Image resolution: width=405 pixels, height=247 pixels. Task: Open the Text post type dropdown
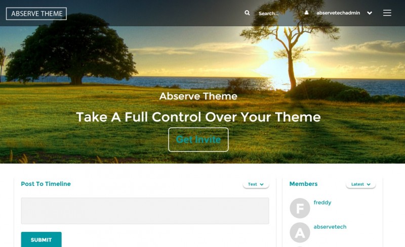pos(256,184)
